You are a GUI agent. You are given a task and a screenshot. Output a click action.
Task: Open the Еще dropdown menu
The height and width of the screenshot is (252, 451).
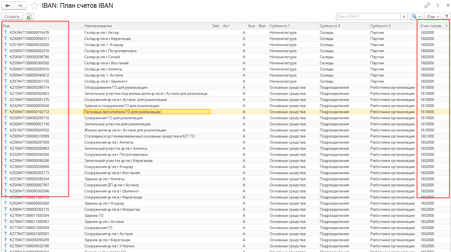click(432, 17)
